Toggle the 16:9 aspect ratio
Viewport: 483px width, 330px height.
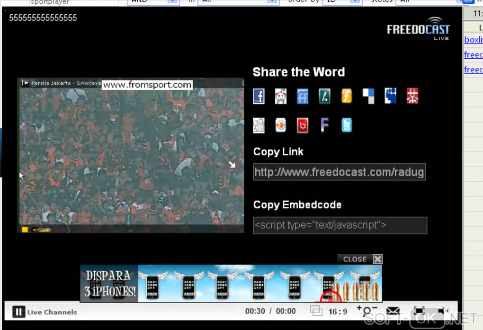click(x=338, y=312)
